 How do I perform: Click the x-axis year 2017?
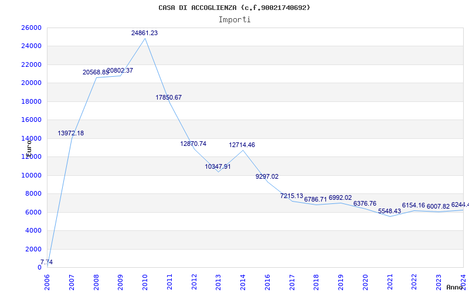(292, 282)
